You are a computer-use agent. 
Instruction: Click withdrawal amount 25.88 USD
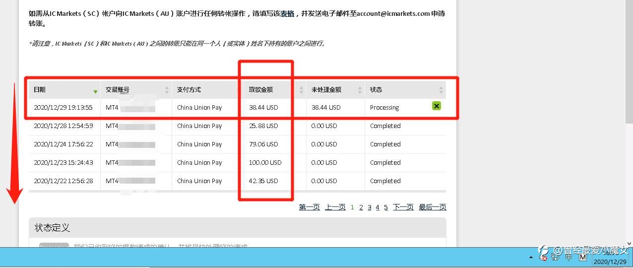tap(263, 126)
